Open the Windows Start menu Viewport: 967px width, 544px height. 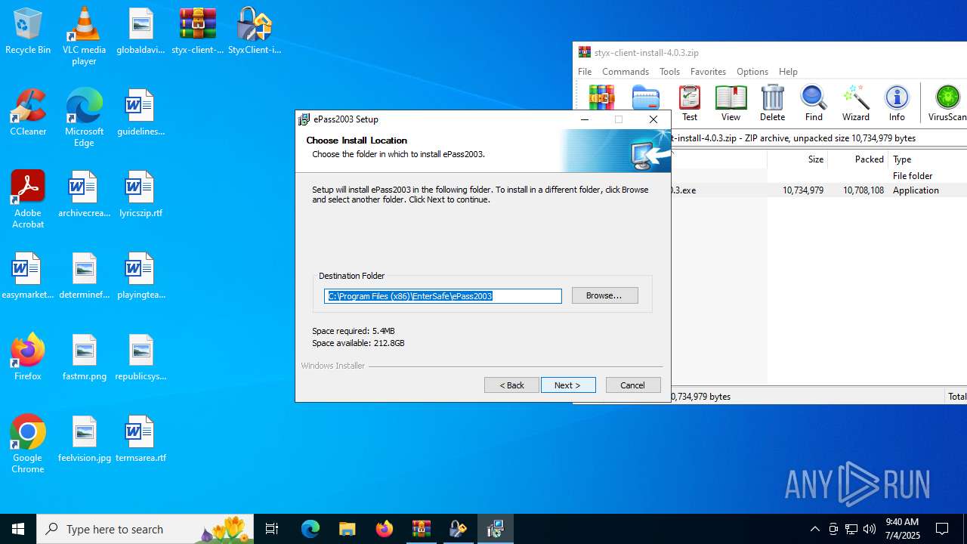[18, 529]
